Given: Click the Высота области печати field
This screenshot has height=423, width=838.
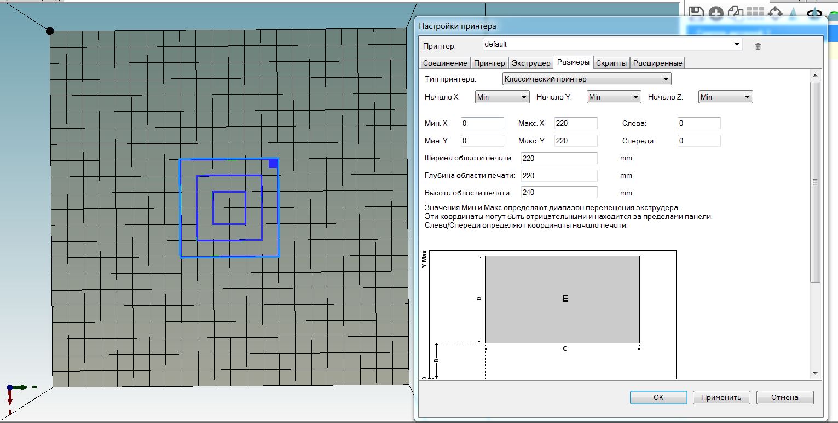Looking at the screenshot, I should click(558, 193).
